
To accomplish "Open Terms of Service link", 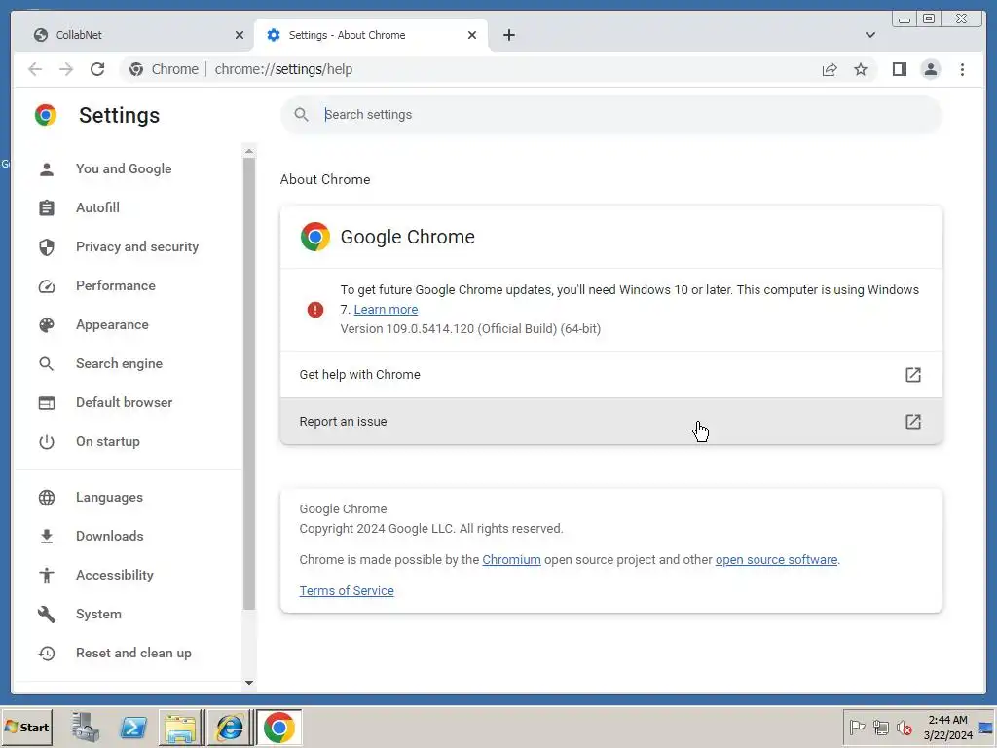I will pyautogui.click(x=347, y=591).
